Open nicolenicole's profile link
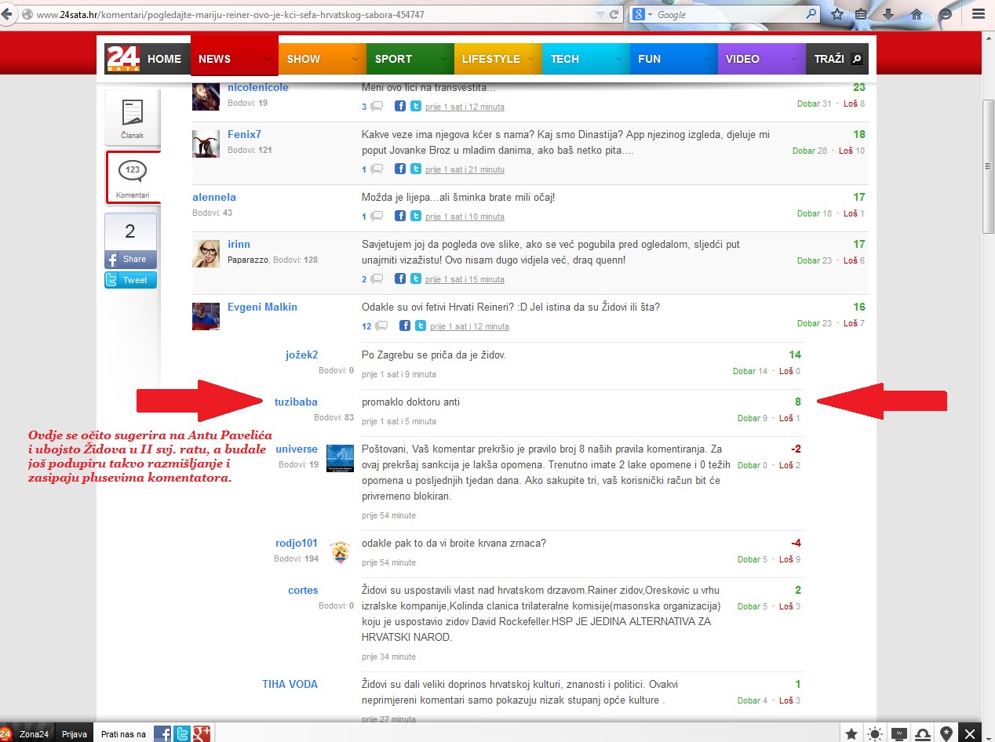This screenshot has width=995, height=742. coord(257,87)
